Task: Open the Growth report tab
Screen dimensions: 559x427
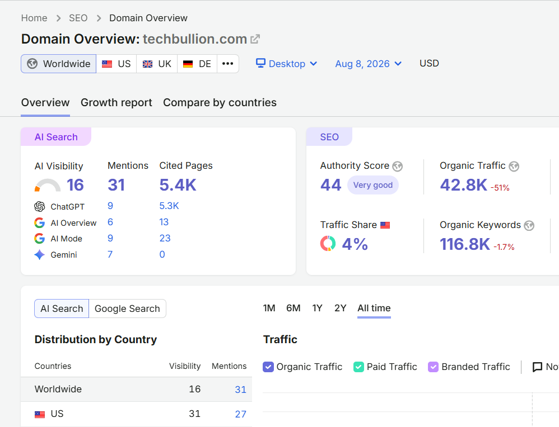Action: pyautogui.click(x=116, y=102)
